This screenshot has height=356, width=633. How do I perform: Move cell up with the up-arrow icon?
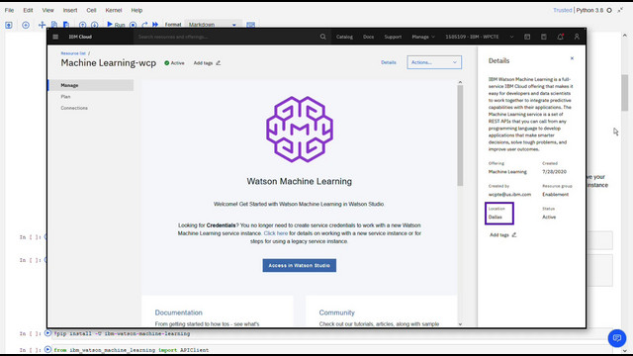82,25
